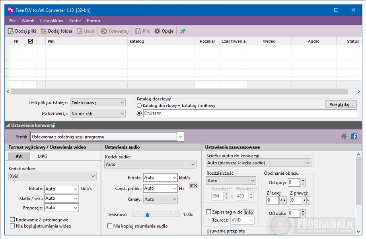
Task: Click the target directory path field
Action: click(x=250, y=113)
